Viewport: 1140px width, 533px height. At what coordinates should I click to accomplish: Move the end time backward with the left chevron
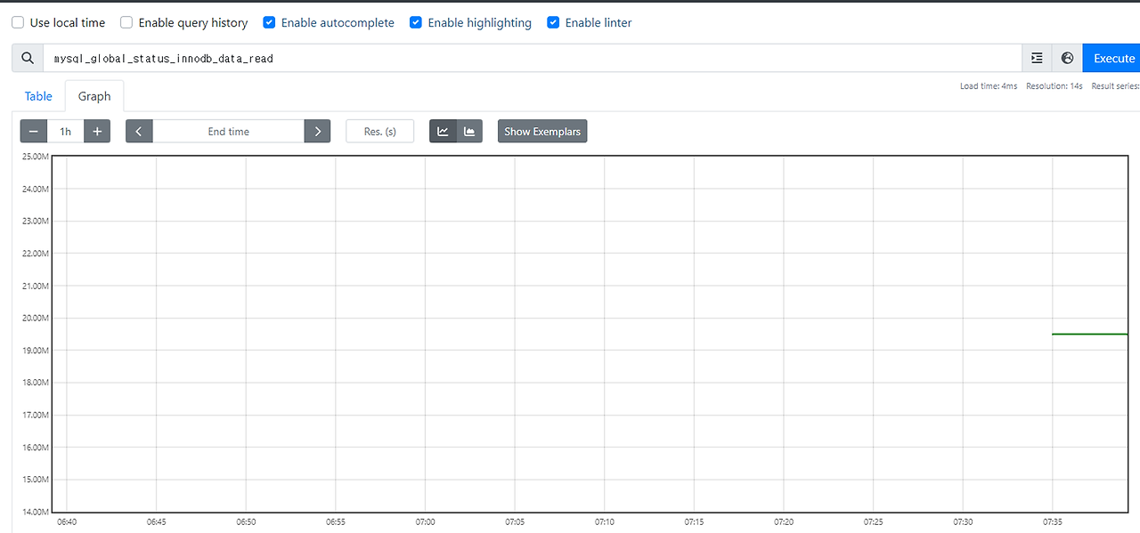(139, 132)
